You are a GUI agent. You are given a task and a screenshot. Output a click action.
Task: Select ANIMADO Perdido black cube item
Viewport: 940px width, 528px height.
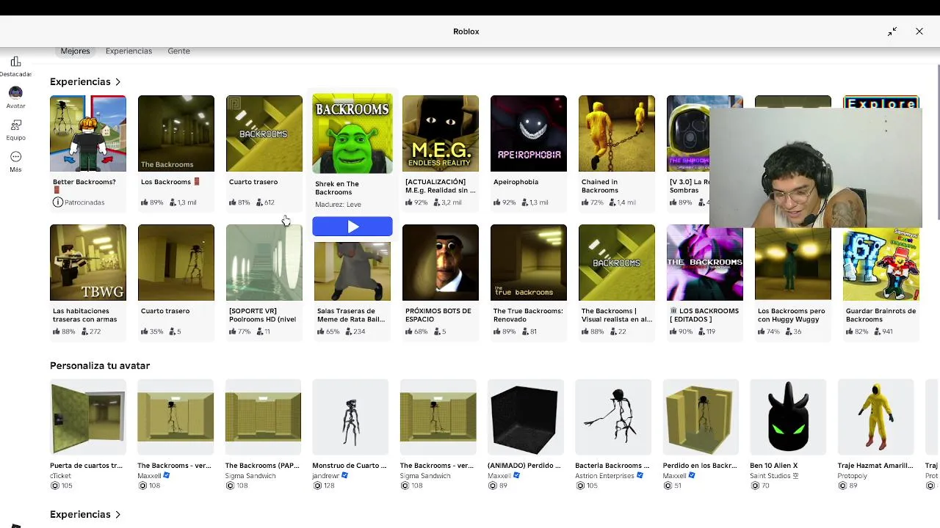(x=526, y=418)
